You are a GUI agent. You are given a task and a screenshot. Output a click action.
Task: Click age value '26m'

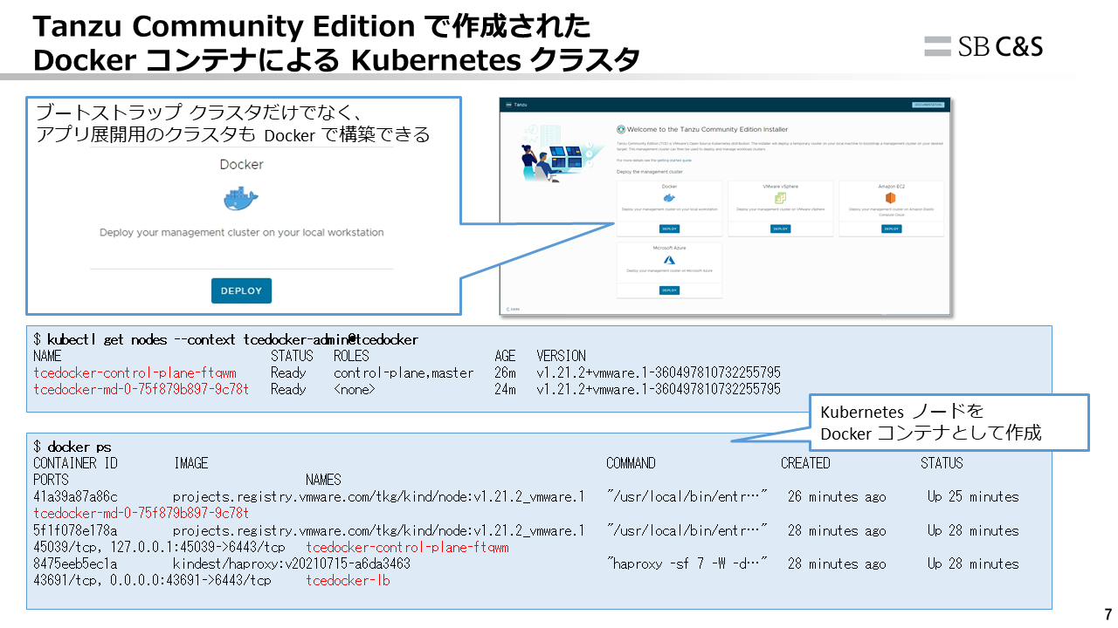pos(505,372)
